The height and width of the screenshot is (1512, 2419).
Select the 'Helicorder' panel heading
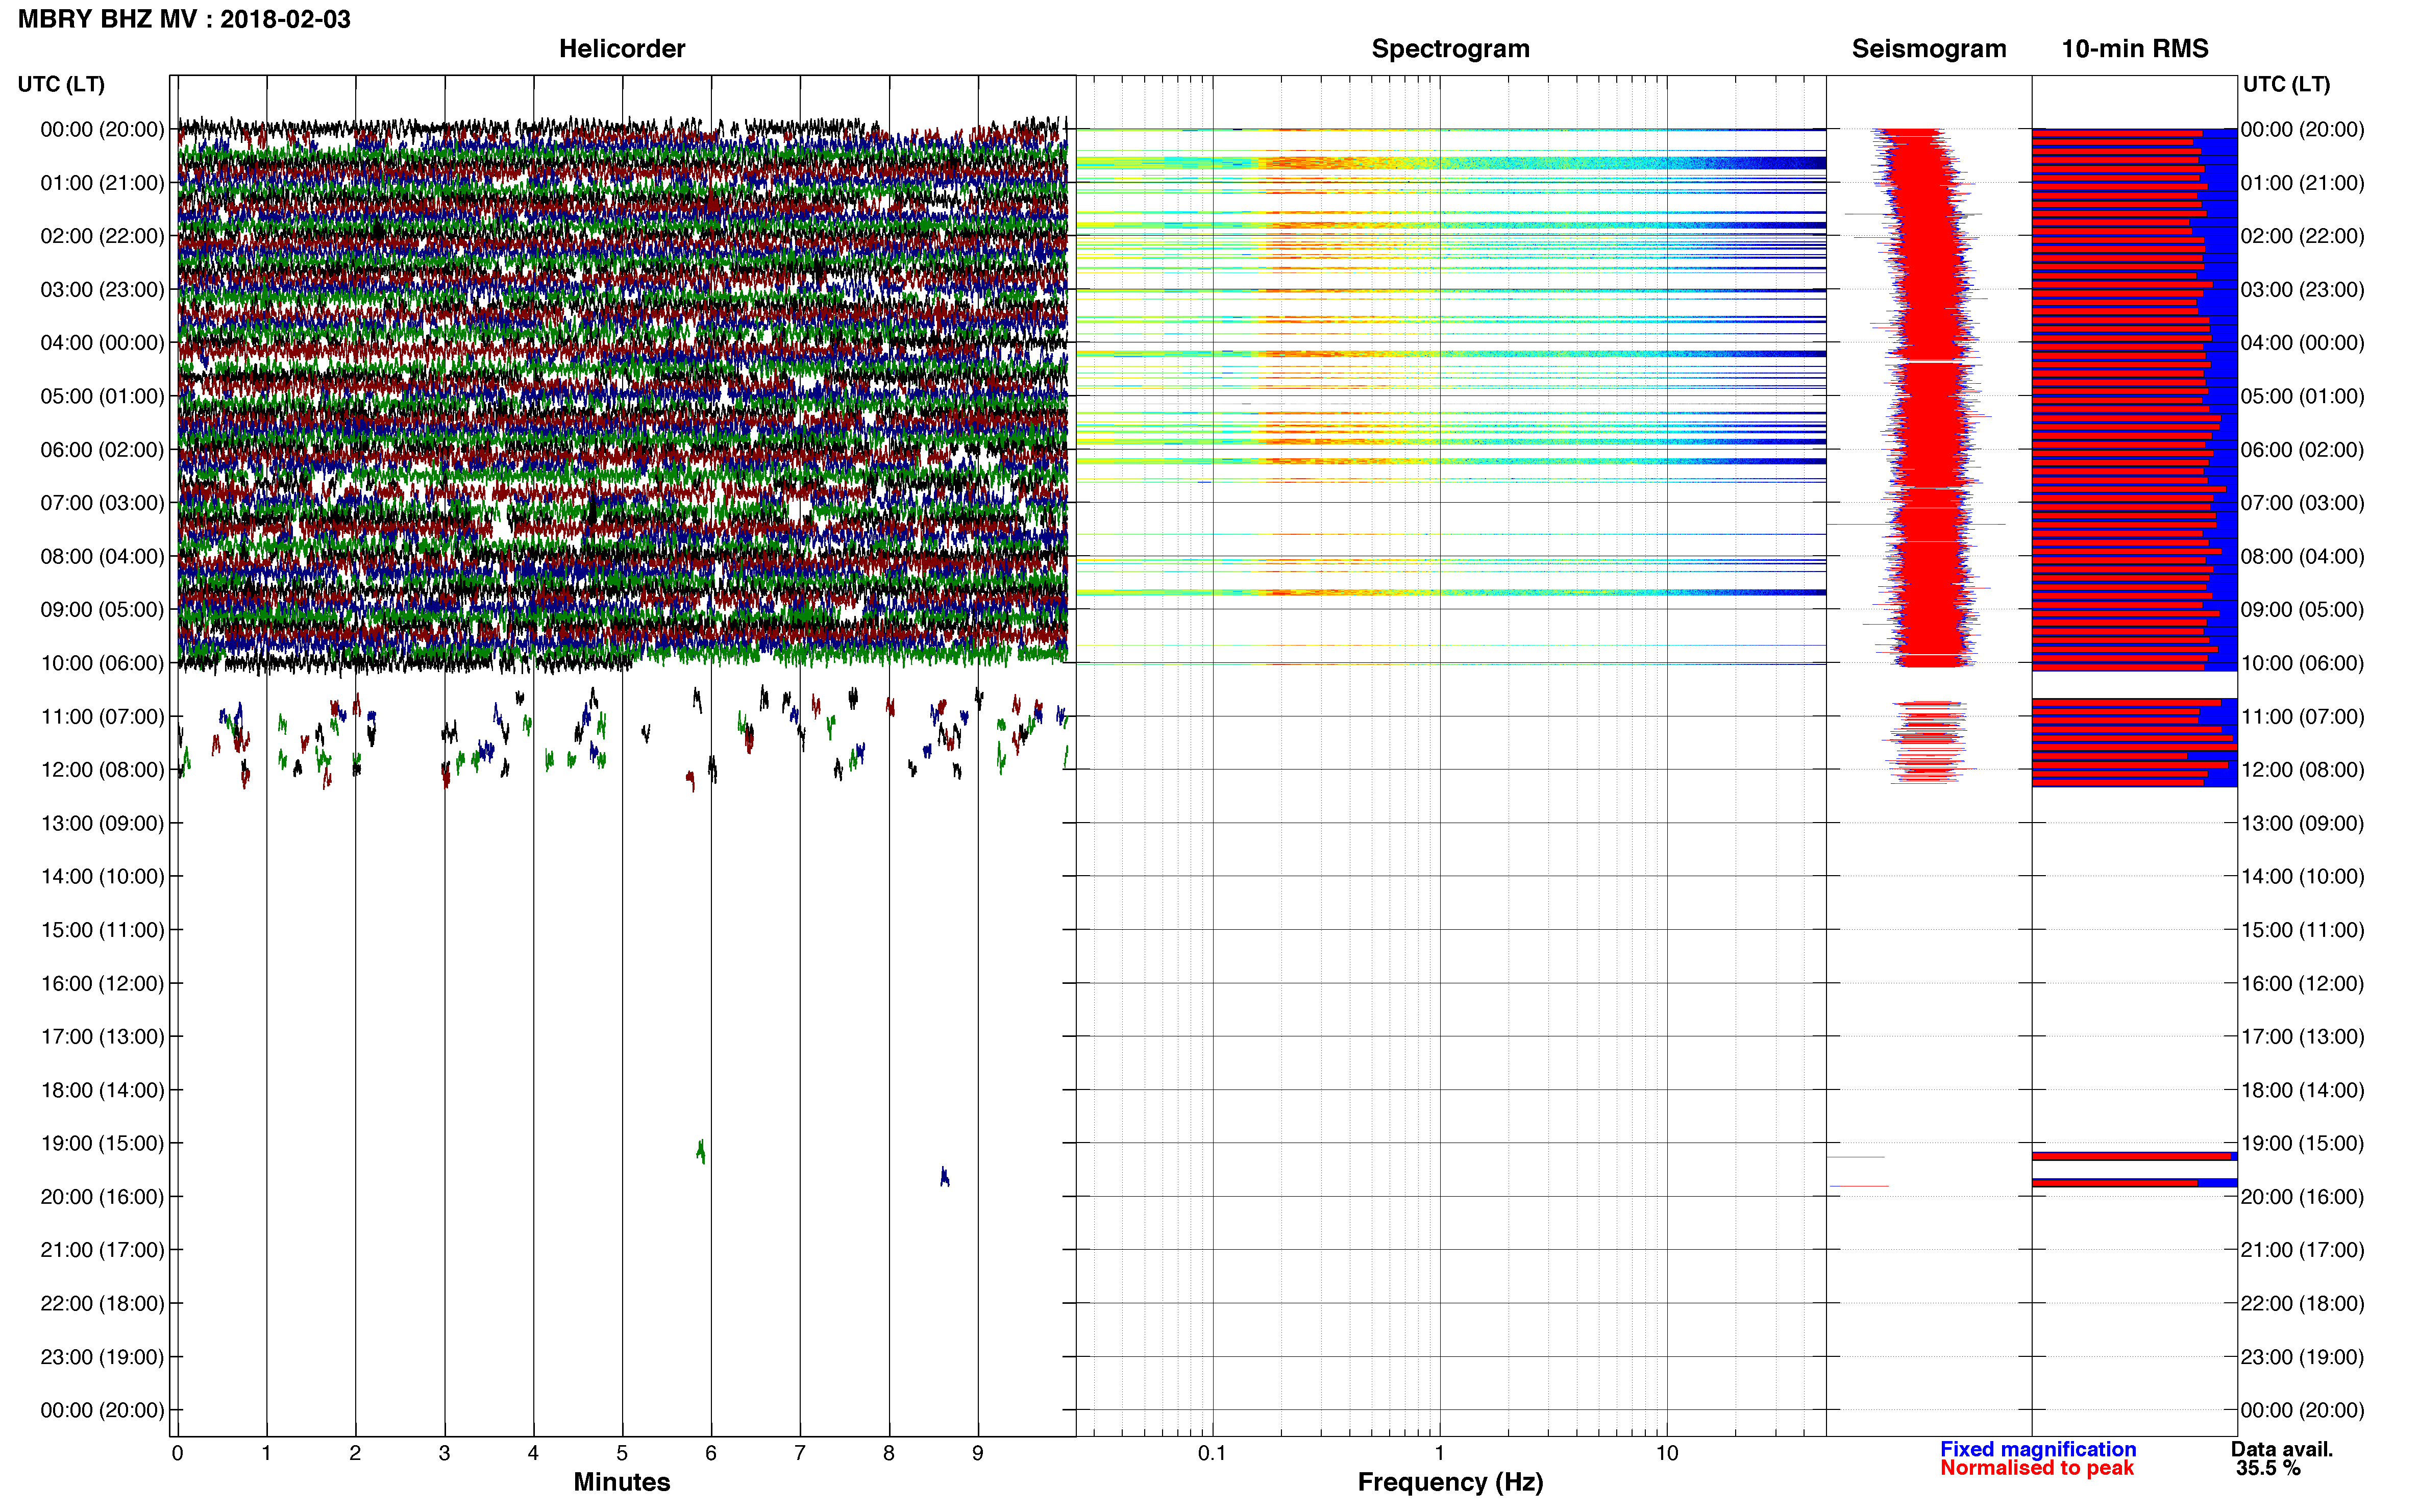click(x=622, y=49)
